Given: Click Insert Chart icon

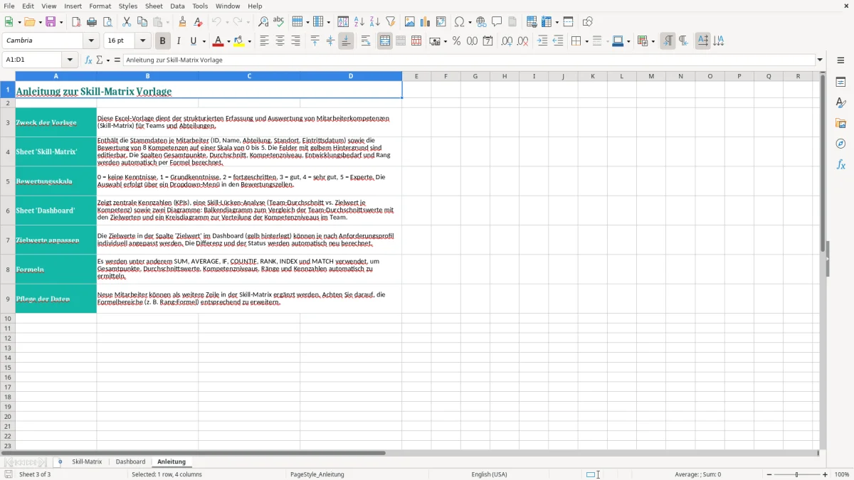Looking at the screenshot, I should (x=426, y=22).
